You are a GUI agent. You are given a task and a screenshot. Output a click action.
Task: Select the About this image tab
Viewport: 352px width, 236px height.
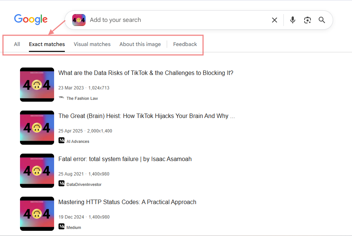click(140, 44)
